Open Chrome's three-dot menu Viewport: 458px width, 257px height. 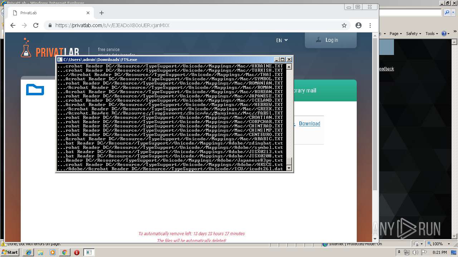(370, 25)
